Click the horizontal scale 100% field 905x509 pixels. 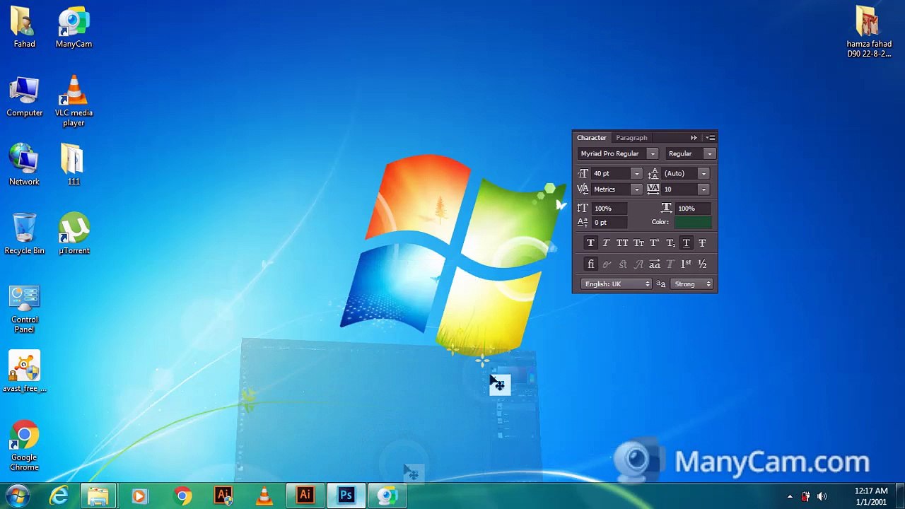pos(694,209)
